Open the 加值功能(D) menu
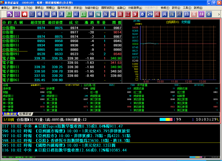The image size is (222, 161). pos(92,8)
